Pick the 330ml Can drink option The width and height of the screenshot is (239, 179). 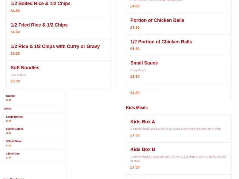click(x=13, y=154)
